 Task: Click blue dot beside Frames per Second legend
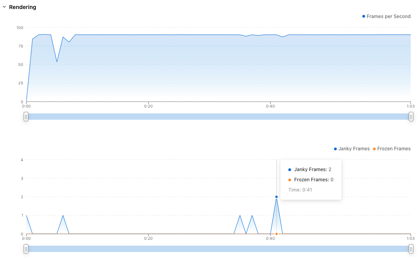click(364, 16)
